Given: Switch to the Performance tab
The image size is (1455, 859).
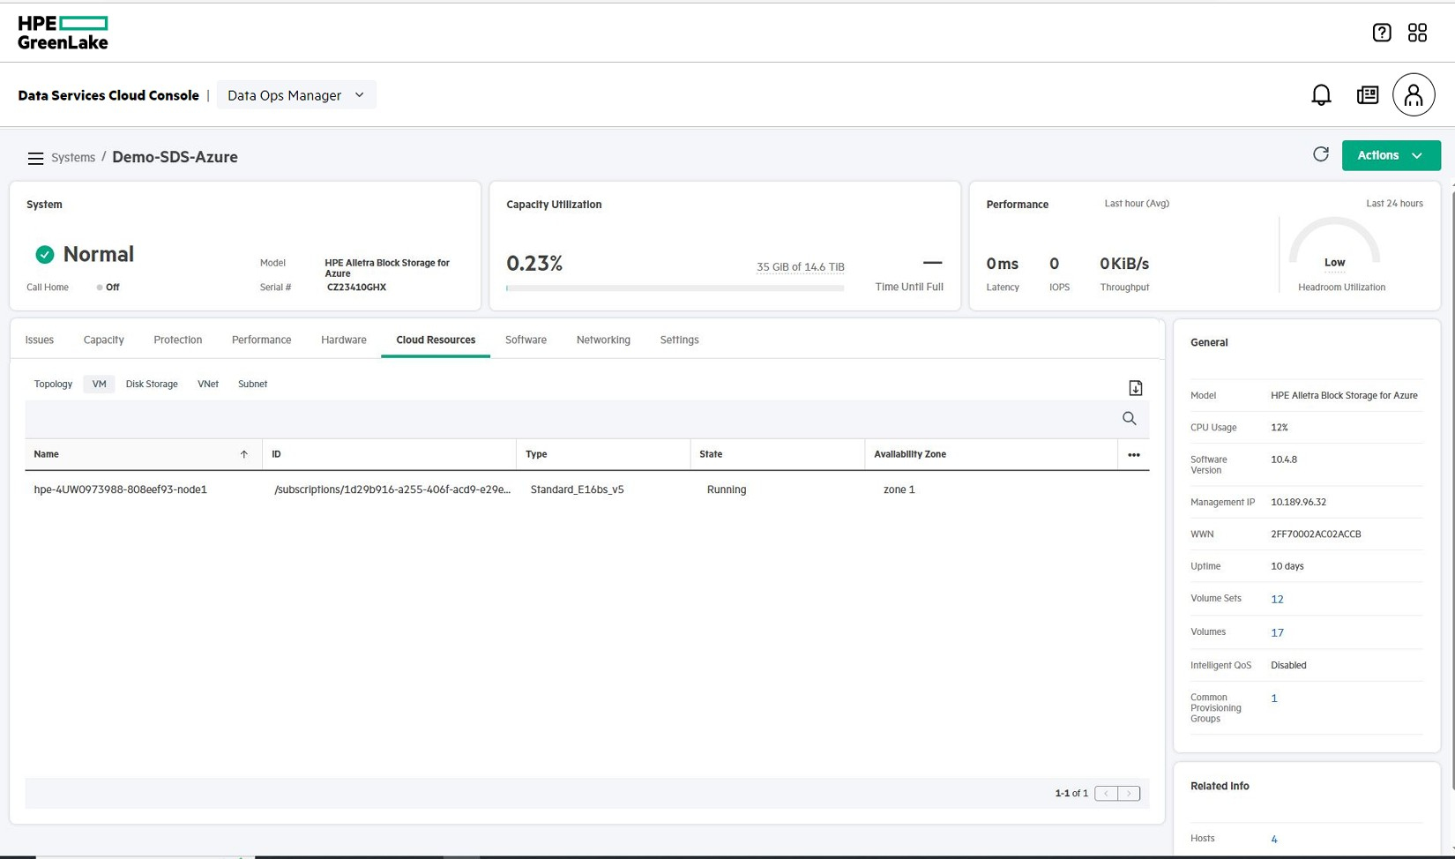Looking at the screenshot, I should [x=262, y=340].
